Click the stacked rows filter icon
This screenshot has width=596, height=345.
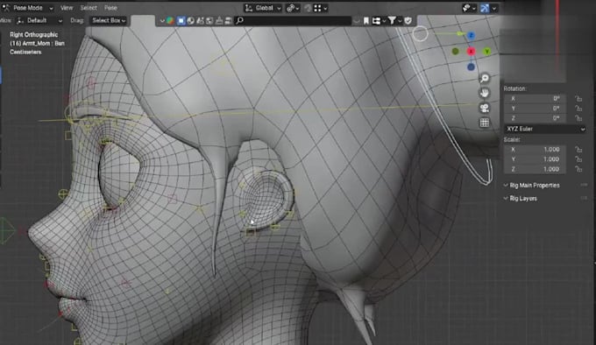pos(228,20)
